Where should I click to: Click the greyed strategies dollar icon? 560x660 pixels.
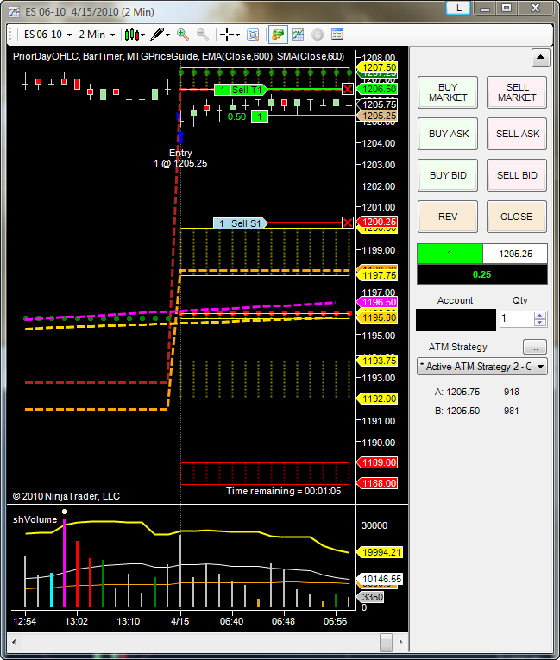click(x=318, y=35)
